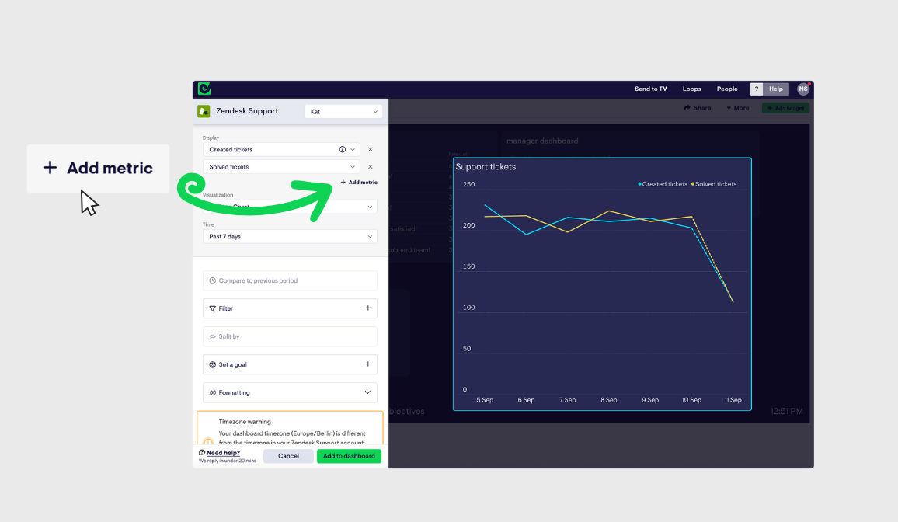The image size is (898, 522).
Task: Open the Visualization type dropdown
Action: click(290, 207)
